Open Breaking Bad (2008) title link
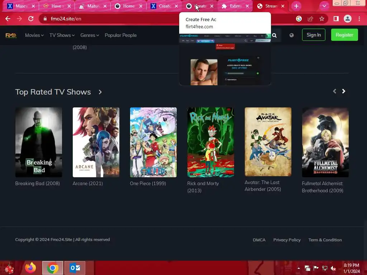This screenshot has height=275, width=367. click(x=37, y=184)
